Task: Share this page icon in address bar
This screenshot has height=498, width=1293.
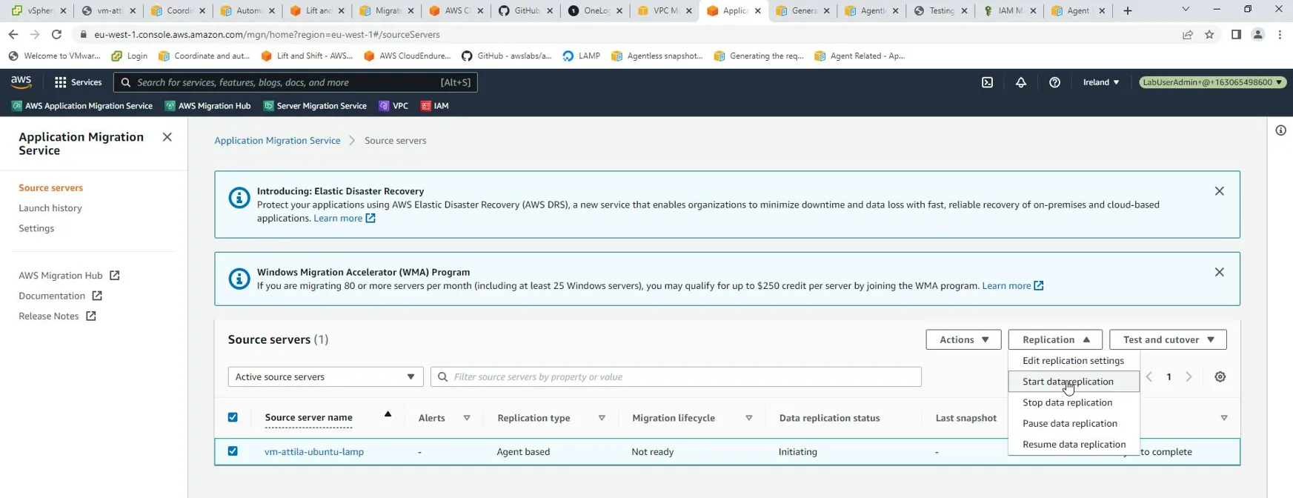Action: [1188, 34]
